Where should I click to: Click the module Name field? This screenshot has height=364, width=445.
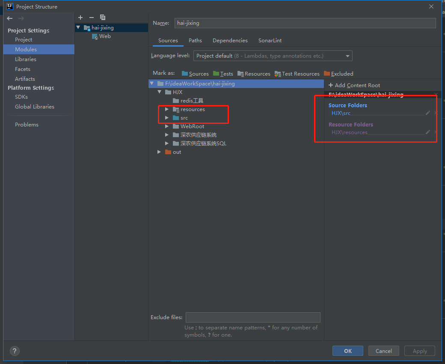305,23
